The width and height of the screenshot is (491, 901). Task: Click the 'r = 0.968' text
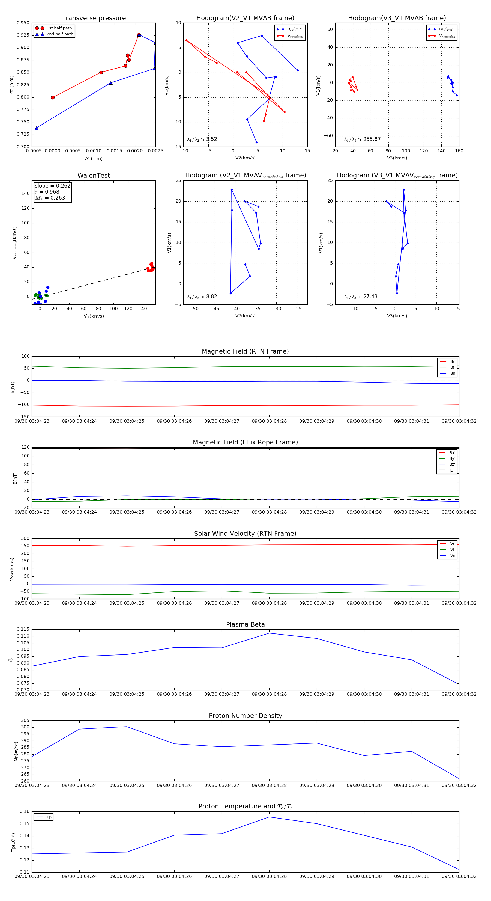click(47, 192)
